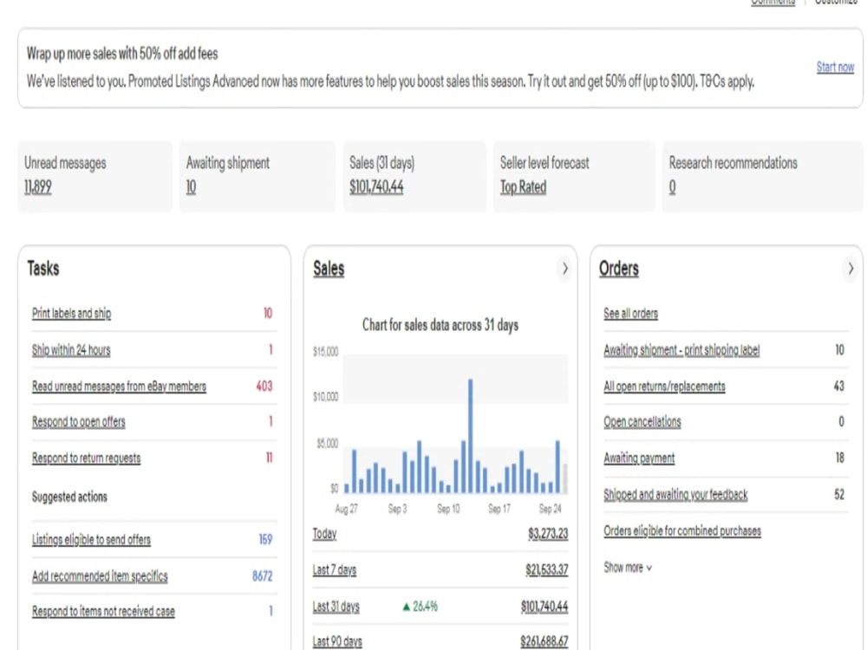Open Read unread messages from eBay members

(x=119, y=387)
